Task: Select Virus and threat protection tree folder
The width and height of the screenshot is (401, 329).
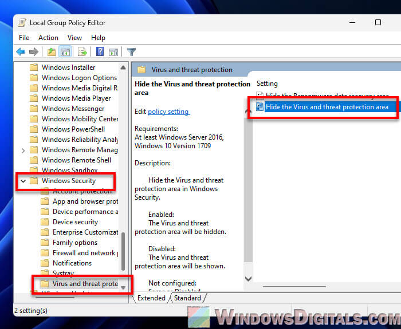Action: 85,284
